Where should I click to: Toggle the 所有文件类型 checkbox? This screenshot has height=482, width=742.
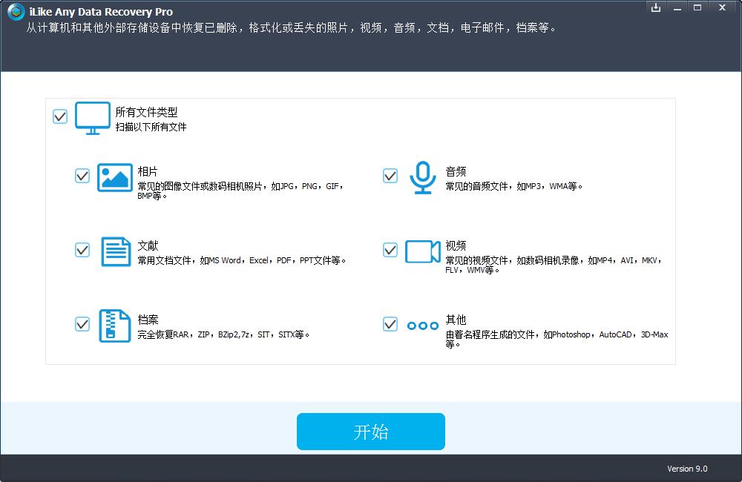59,116
